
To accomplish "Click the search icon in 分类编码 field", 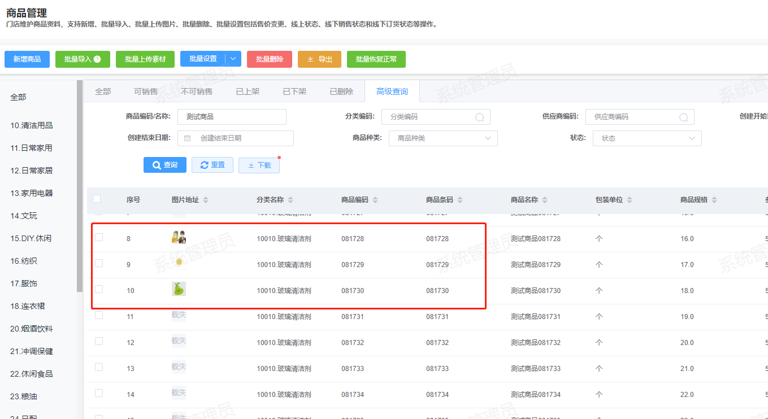I will point(480,117).
